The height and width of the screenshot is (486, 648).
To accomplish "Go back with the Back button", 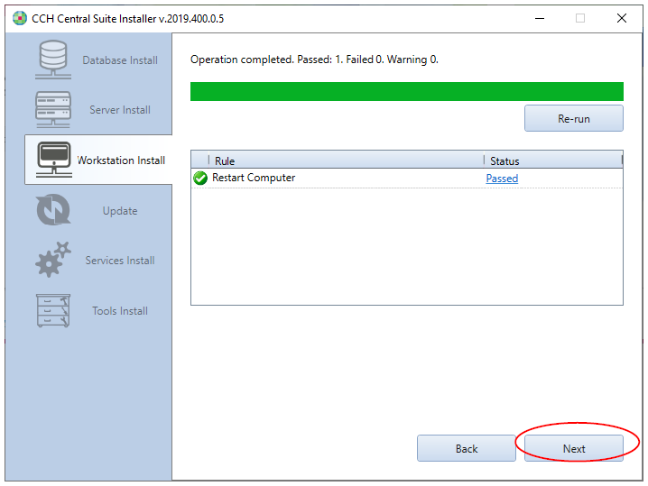I will [x=467, y=448].
